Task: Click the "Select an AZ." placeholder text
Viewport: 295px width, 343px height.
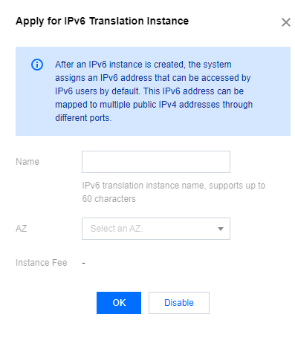Action: [117, 229]
